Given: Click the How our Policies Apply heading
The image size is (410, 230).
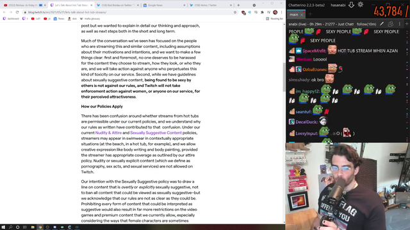Looking at the screenshot, I should coord(102,107).
